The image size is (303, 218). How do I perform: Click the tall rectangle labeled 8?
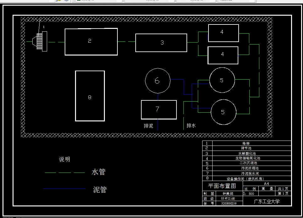tap(90, 96)
